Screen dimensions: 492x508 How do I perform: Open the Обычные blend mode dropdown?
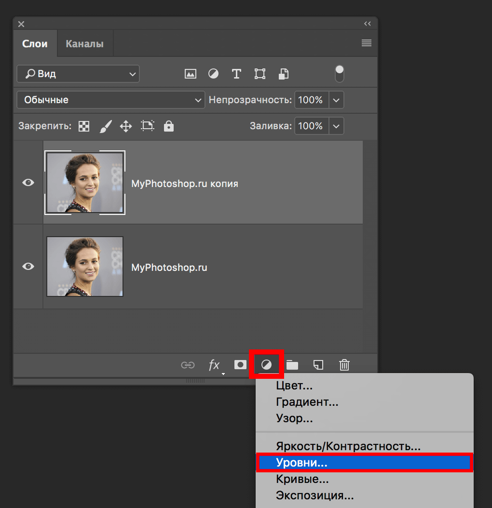click(110, 100)
